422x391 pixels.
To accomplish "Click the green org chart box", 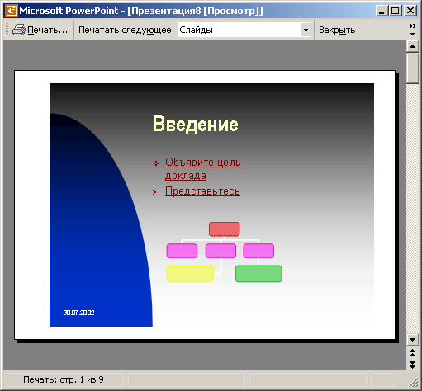I will coord(258,274).
